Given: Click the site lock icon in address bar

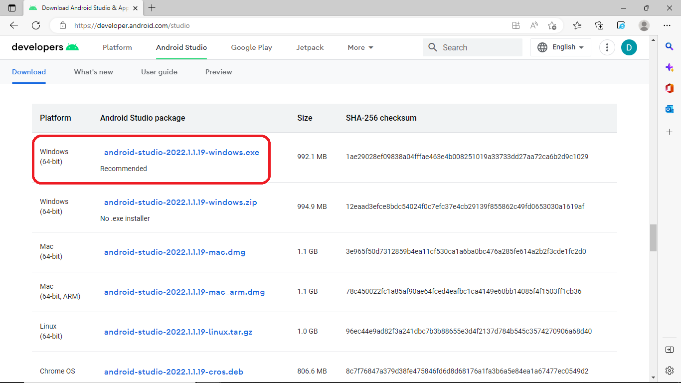Looking at the screenshot, I should pyautogui.click(x=62, y=25).
